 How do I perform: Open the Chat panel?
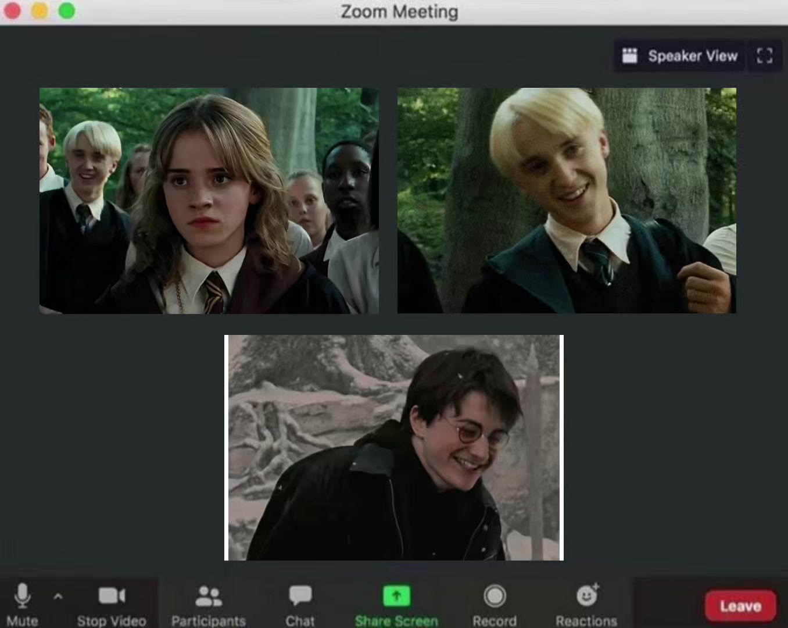300,605
